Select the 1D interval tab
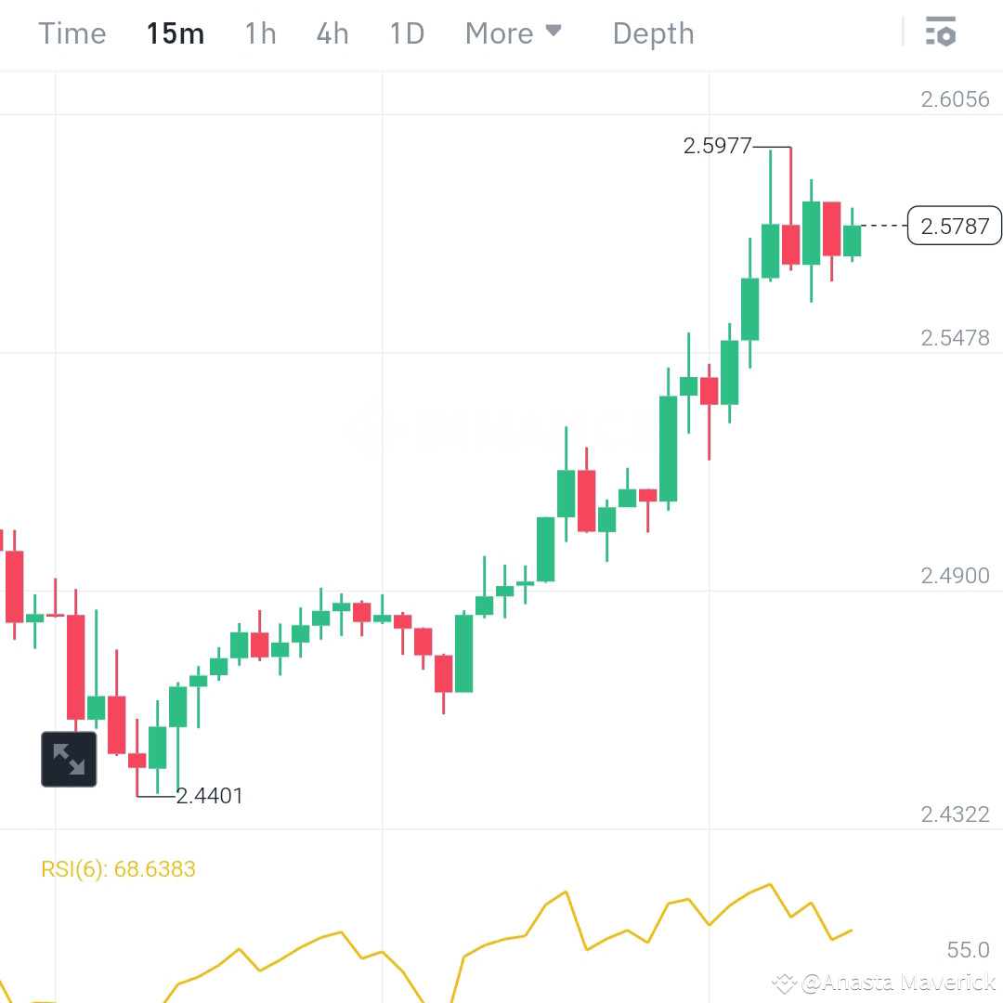Image resolution: width=1003 pixels, height=1003 pixels. (x=406, y=33)
